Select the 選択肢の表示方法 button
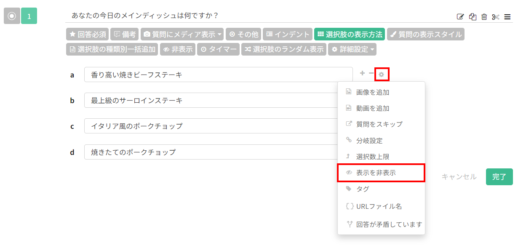The image size is (518, 245). tap(350, 34)
